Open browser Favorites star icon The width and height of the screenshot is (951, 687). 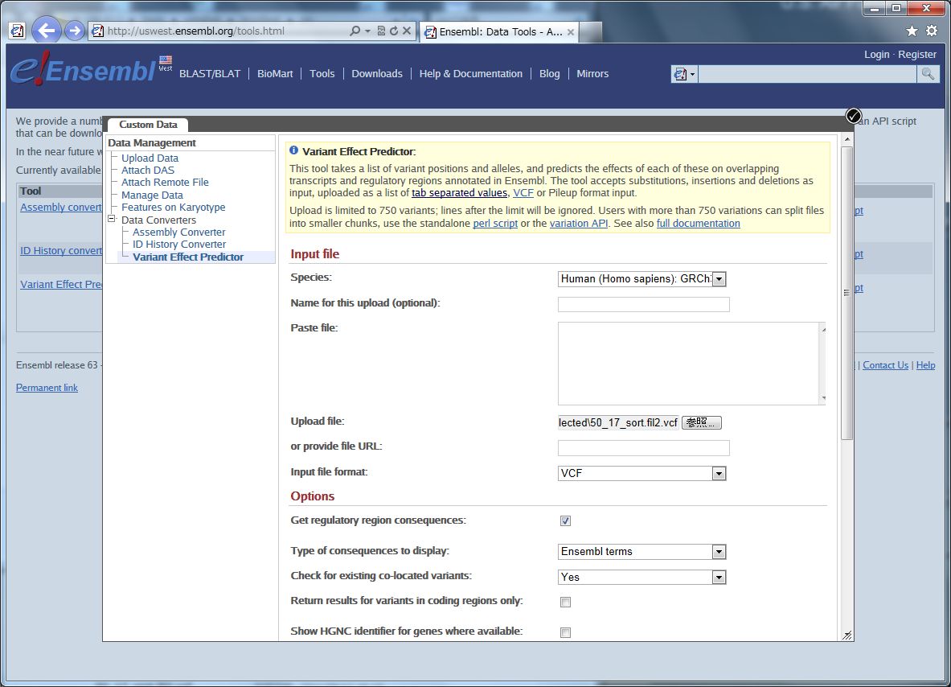click(x=912, y=31)
